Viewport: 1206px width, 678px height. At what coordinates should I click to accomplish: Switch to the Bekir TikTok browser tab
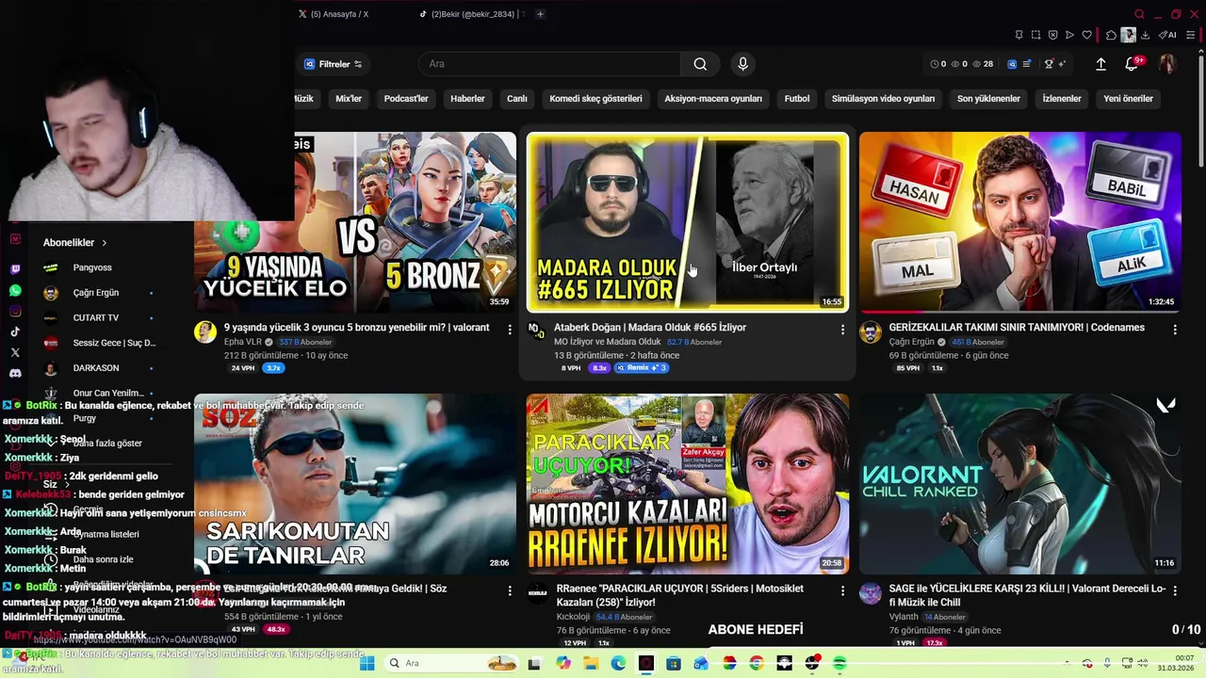click(x=474, y=14)
